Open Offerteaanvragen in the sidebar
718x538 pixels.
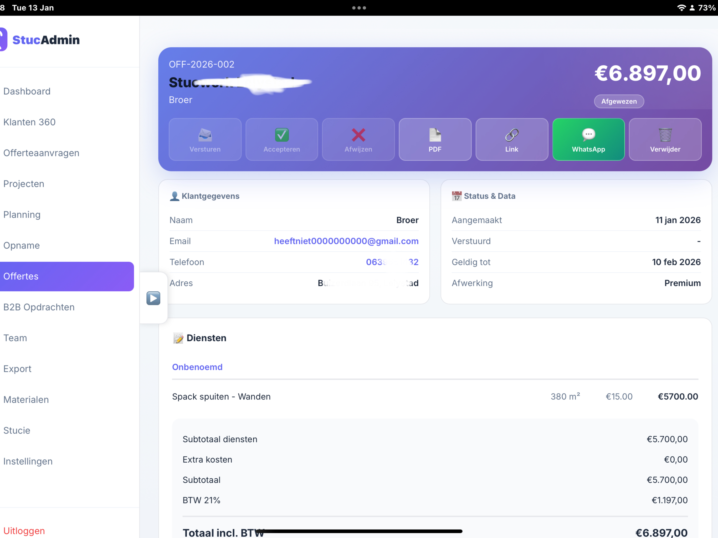coord(41,153)
